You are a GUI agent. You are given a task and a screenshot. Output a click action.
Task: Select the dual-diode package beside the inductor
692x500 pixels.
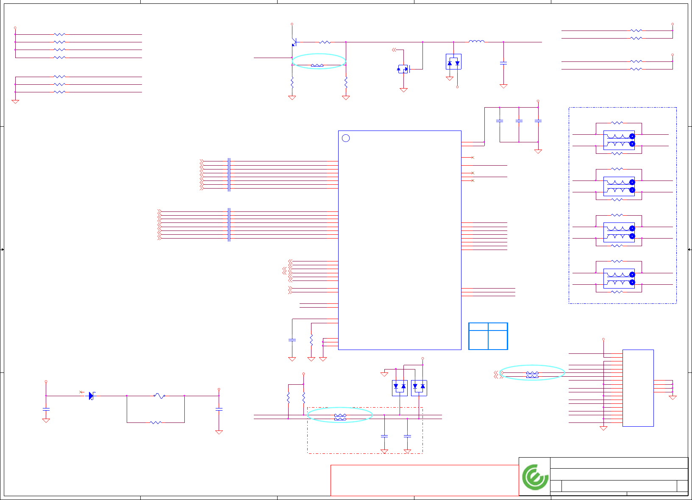click(x=453, y=62)
